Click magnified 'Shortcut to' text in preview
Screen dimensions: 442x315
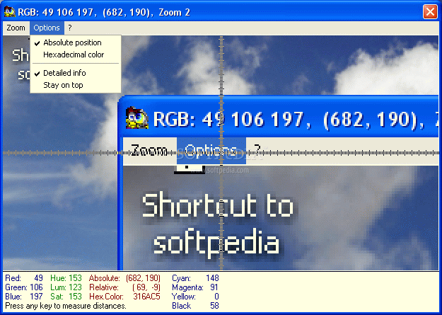(x=217, y=205)
